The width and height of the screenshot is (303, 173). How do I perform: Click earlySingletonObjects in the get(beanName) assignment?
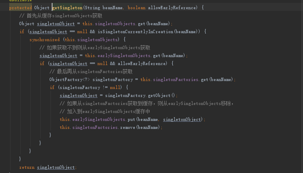click(x=124, y=55)
